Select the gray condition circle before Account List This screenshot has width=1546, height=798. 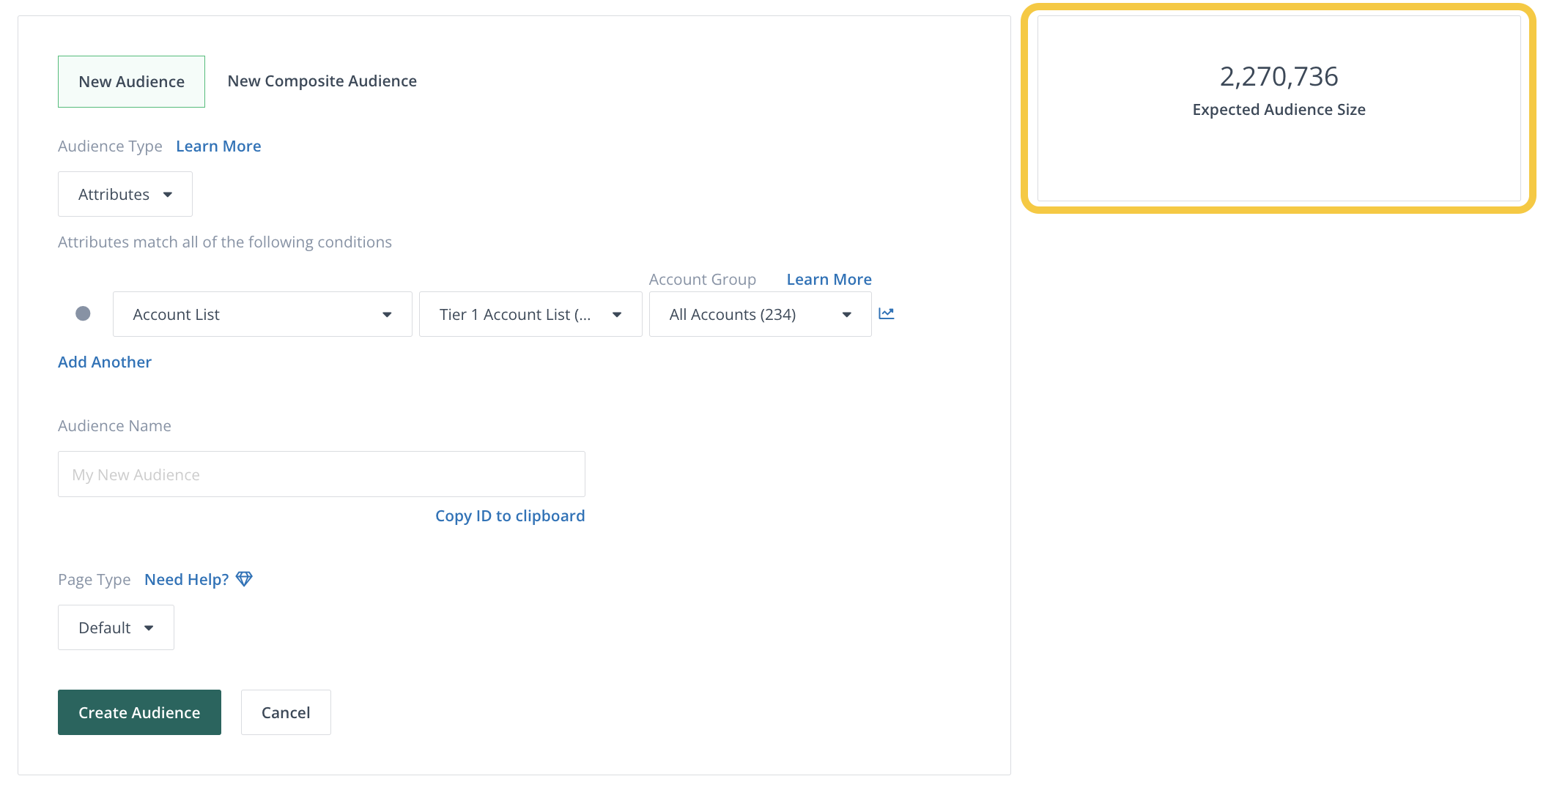83,313
